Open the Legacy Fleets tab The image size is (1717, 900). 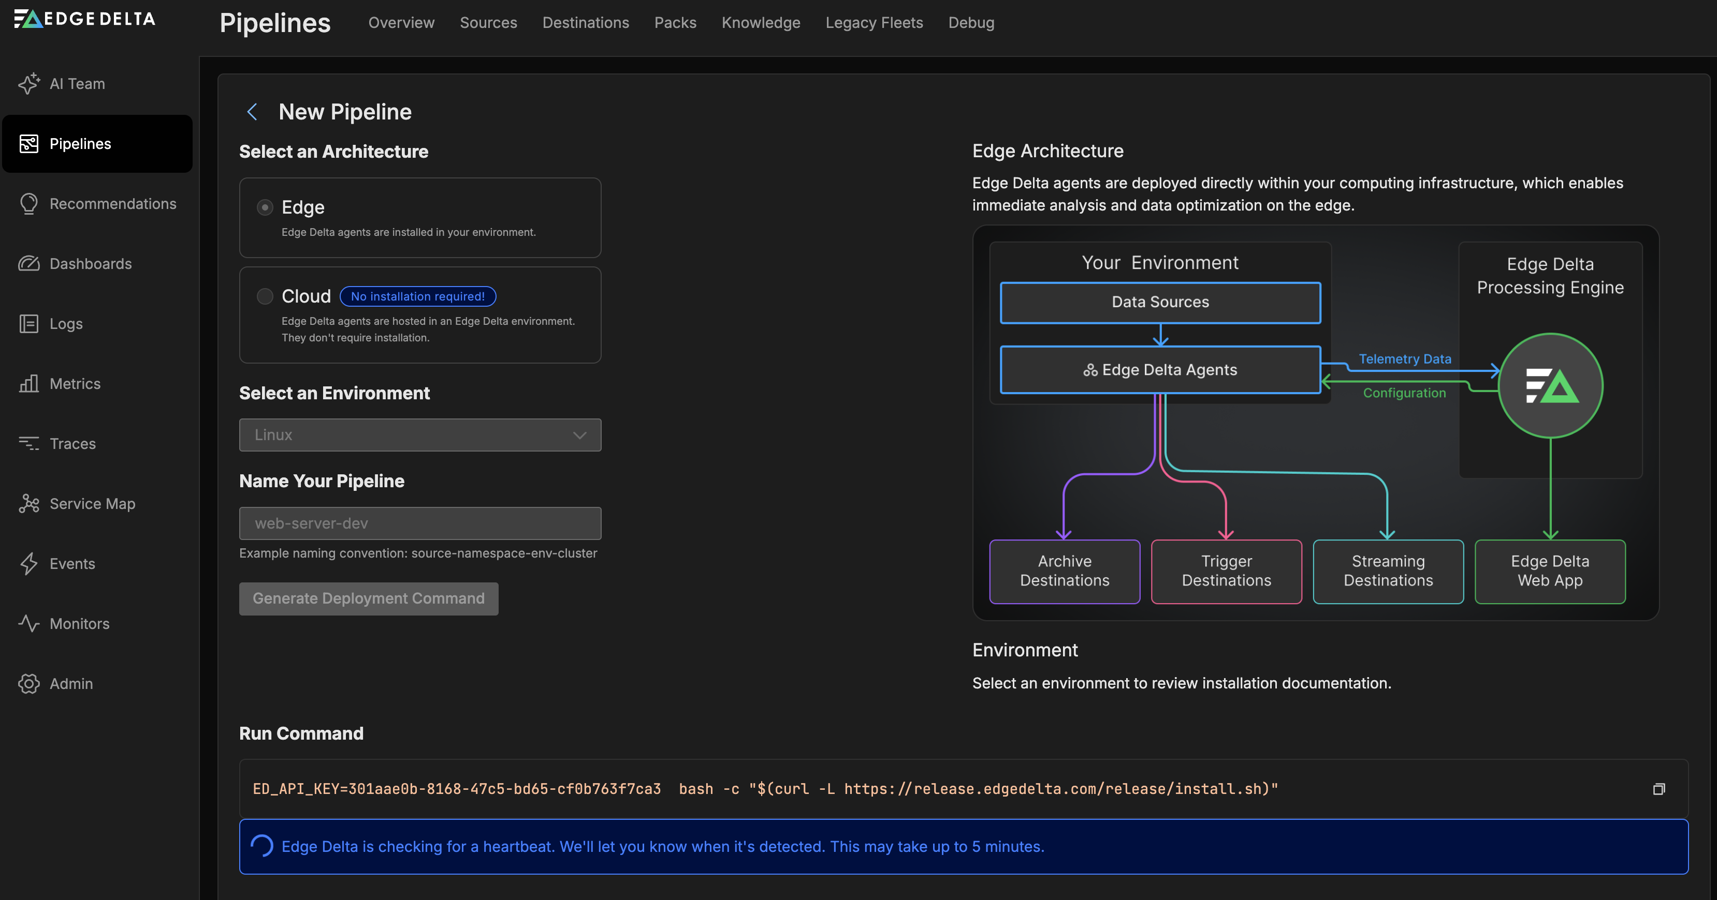(874, 23)
